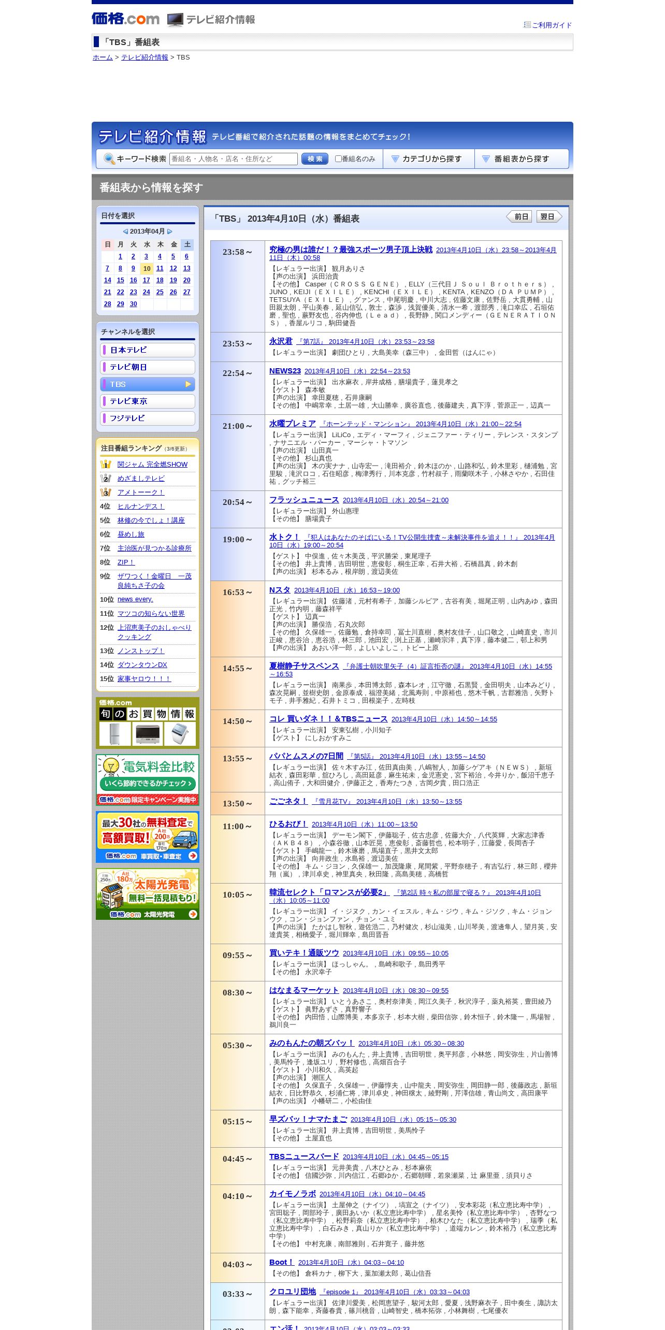This screenshot has width=665, height=1330.
Task: Select the テレビ朝日 channel
Action: click(148, 367)
